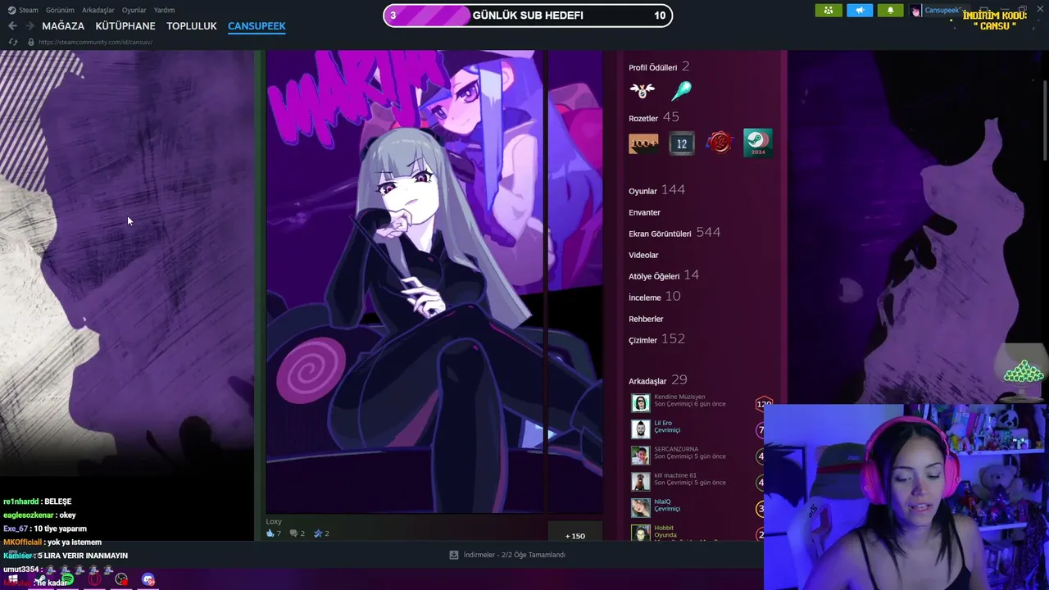Open the winged profile award icon
The image size is (1049, 590).
pyautogui.click(x=642, y=90)
